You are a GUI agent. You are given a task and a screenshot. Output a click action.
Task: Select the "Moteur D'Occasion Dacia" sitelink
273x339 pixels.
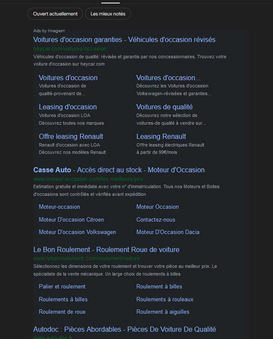[168, 232]
